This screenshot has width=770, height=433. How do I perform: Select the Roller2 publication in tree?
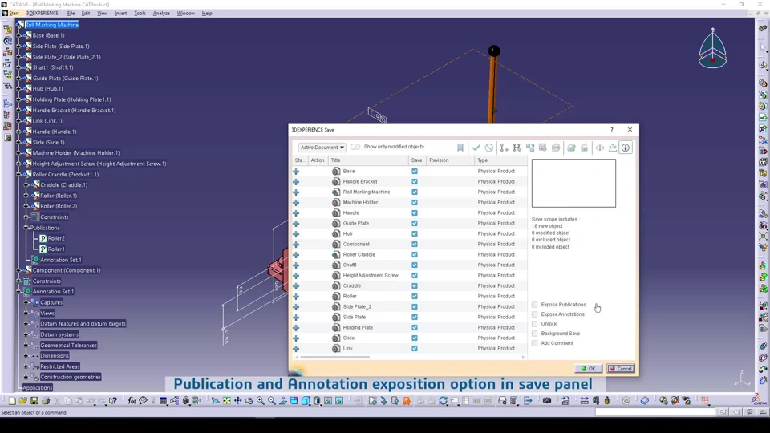coord(56,239)
